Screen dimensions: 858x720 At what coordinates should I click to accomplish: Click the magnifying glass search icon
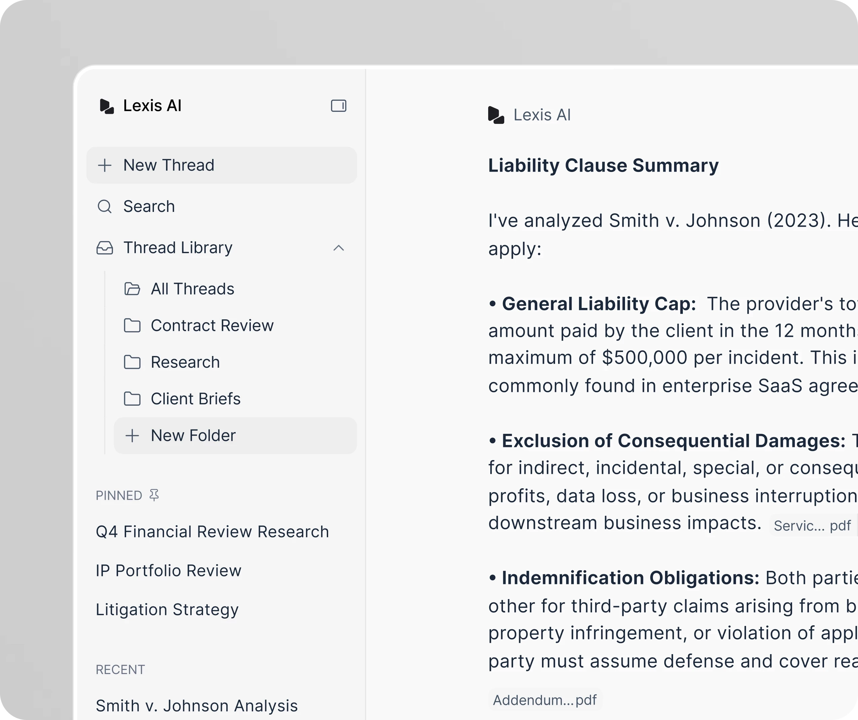105,207
